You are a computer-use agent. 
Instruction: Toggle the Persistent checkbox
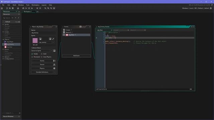pyautogui.click(x=32, y=57)
